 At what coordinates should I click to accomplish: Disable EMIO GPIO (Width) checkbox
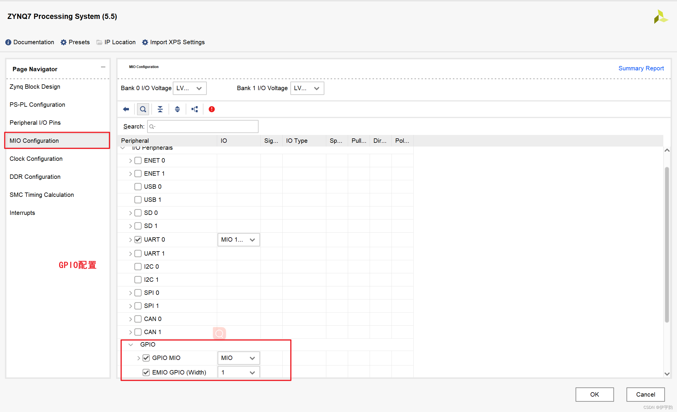click(146, 372)
